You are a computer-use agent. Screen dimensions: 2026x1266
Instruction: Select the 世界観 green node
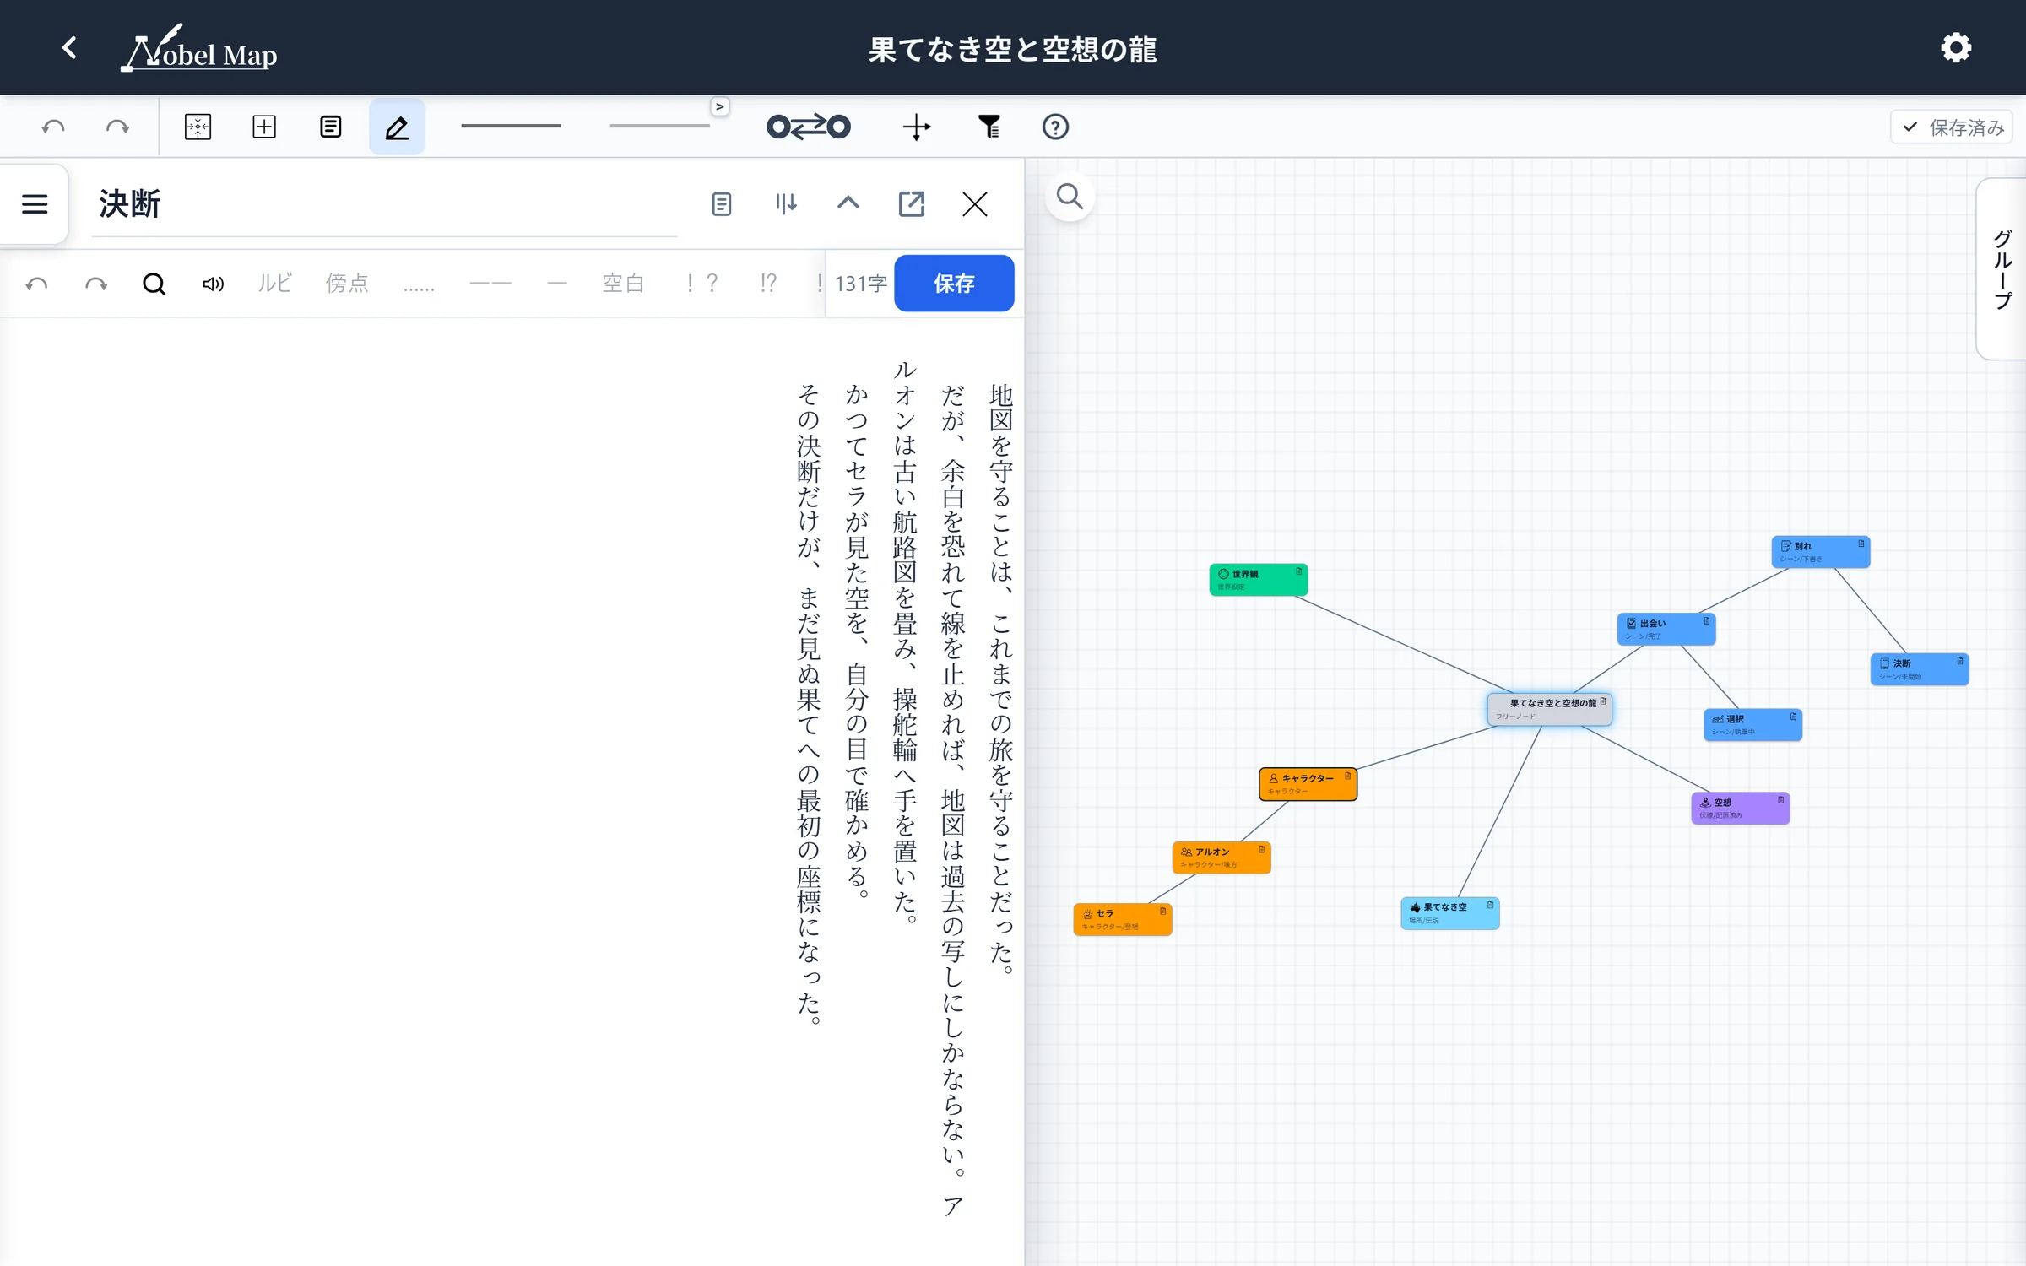pos(1258,580)
